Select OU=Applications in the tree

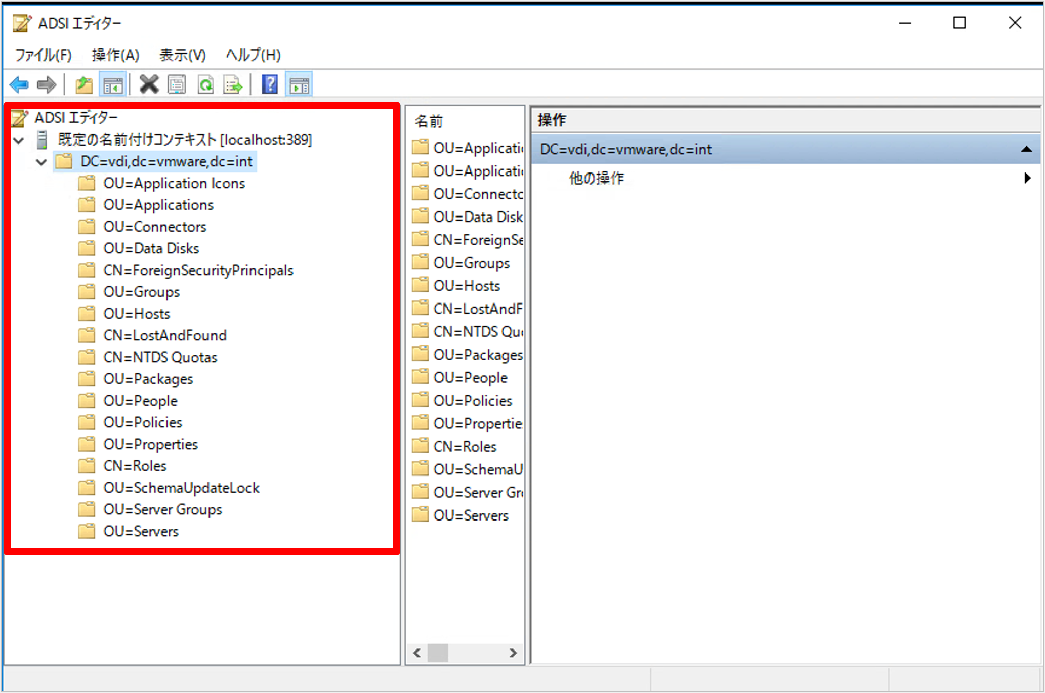click(158, 205)
